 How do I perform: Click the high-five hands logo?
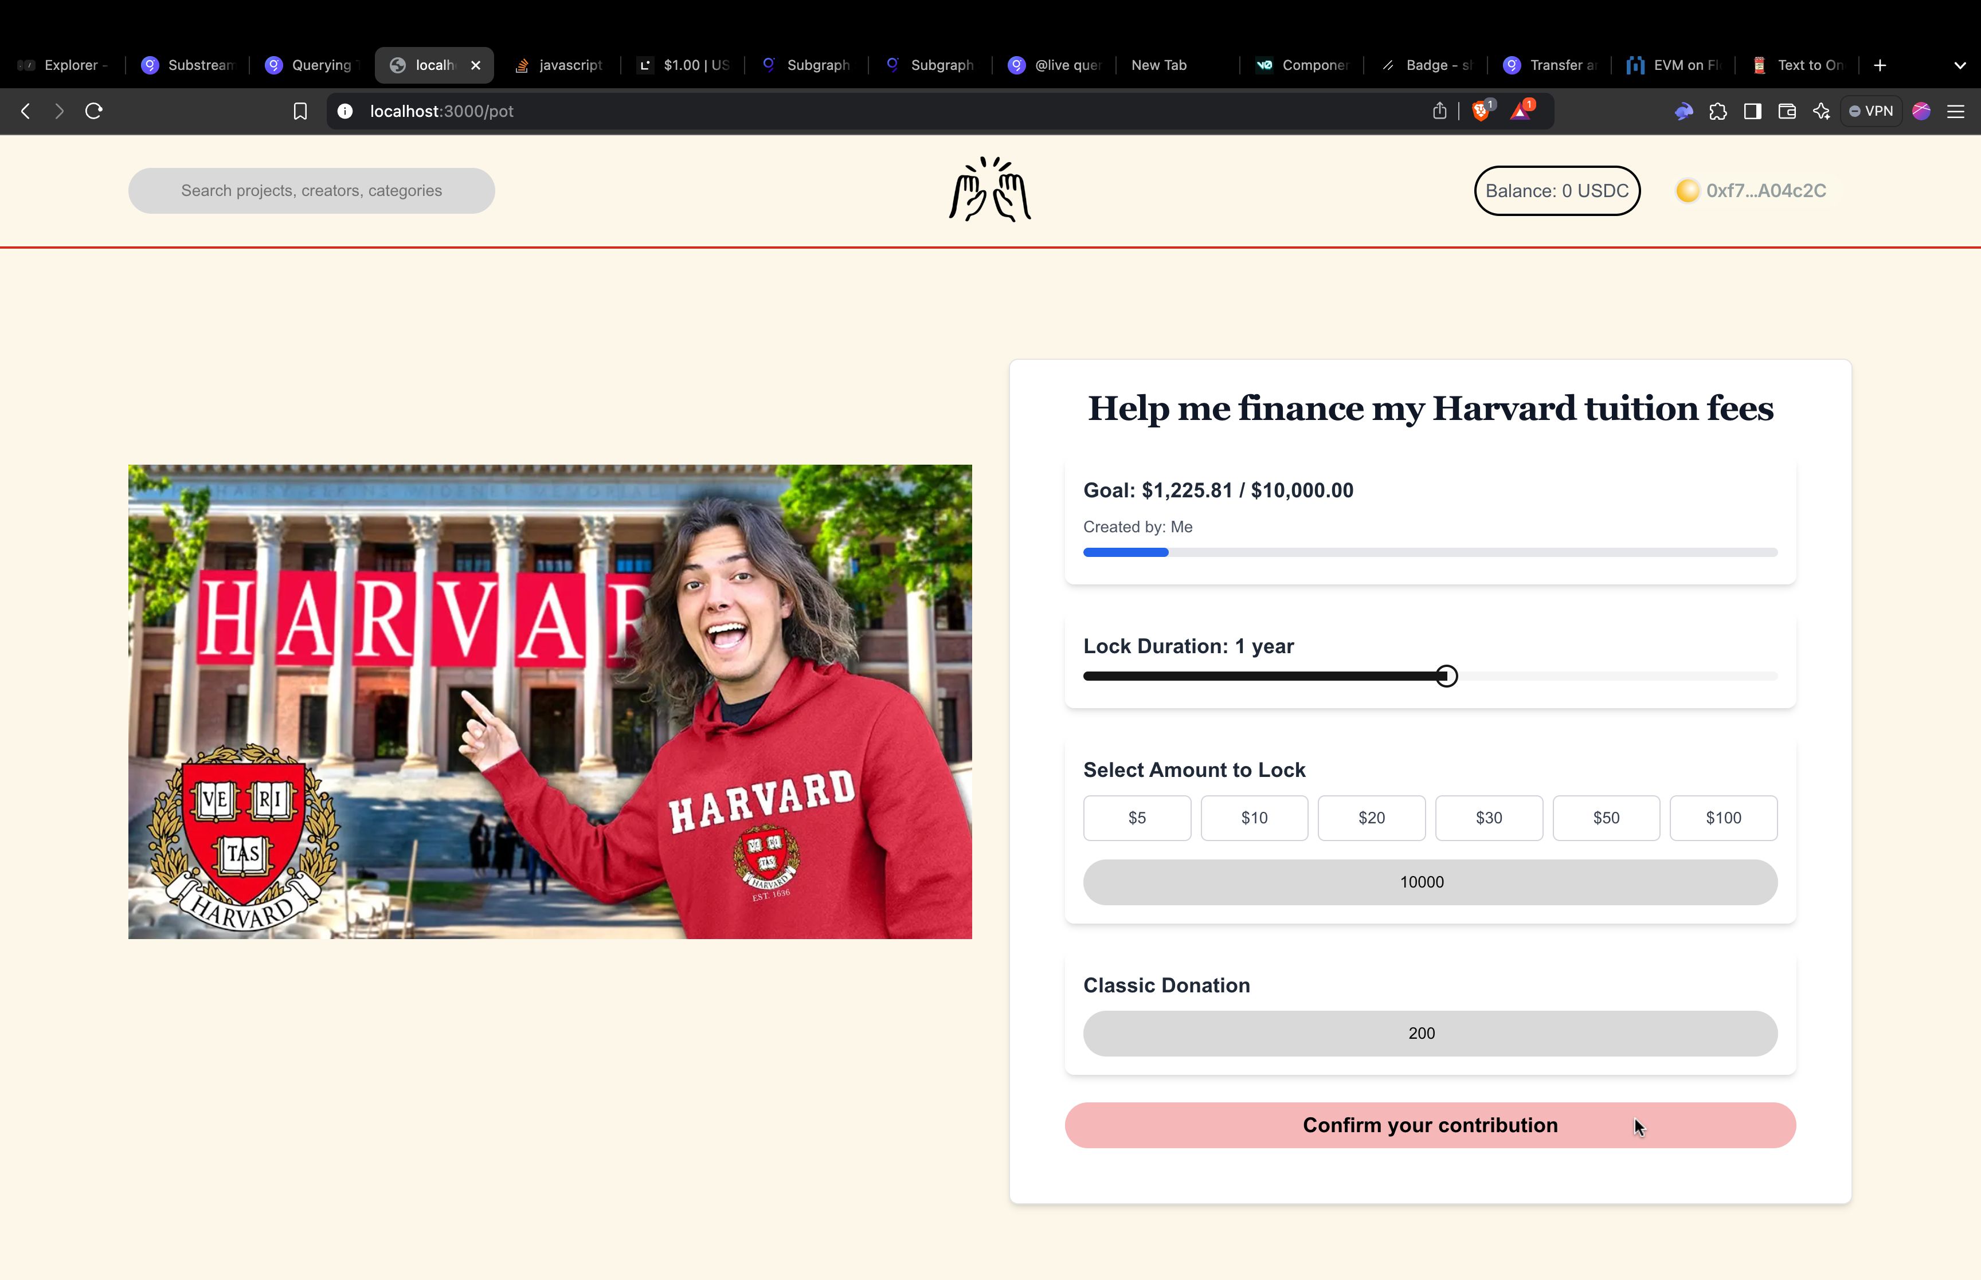(990, 190)
